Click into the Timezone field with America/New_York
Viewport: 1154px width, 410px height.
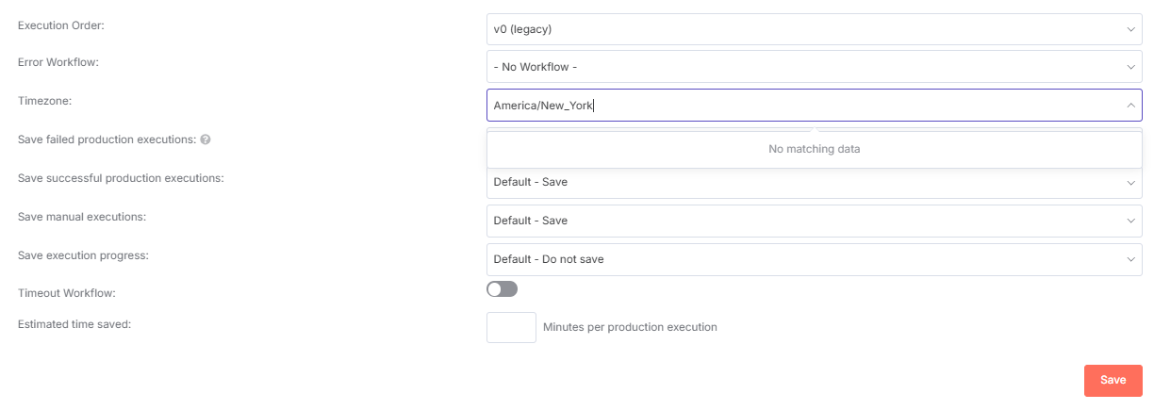(801, 106)
